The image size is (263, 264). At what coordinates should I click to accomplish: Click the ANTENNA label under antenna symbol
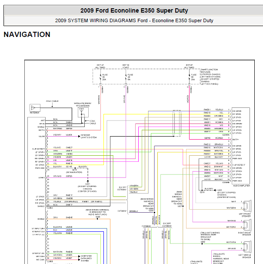34,113
